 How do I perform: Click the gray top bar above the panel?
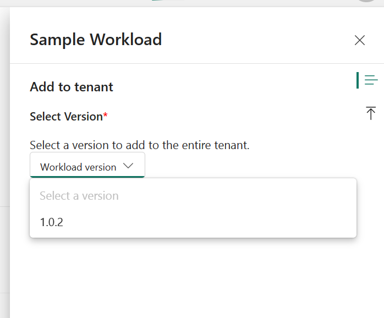83,3
